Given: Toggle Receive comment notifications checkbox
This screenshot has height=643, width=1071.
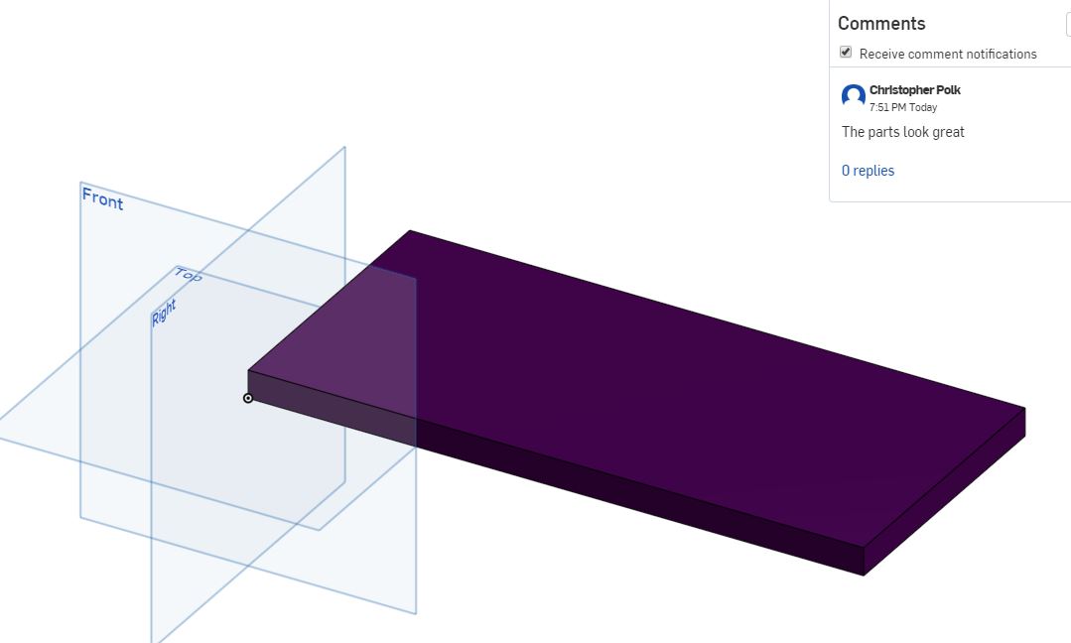Looking at the screenshot, I should [x=846, y=53].
